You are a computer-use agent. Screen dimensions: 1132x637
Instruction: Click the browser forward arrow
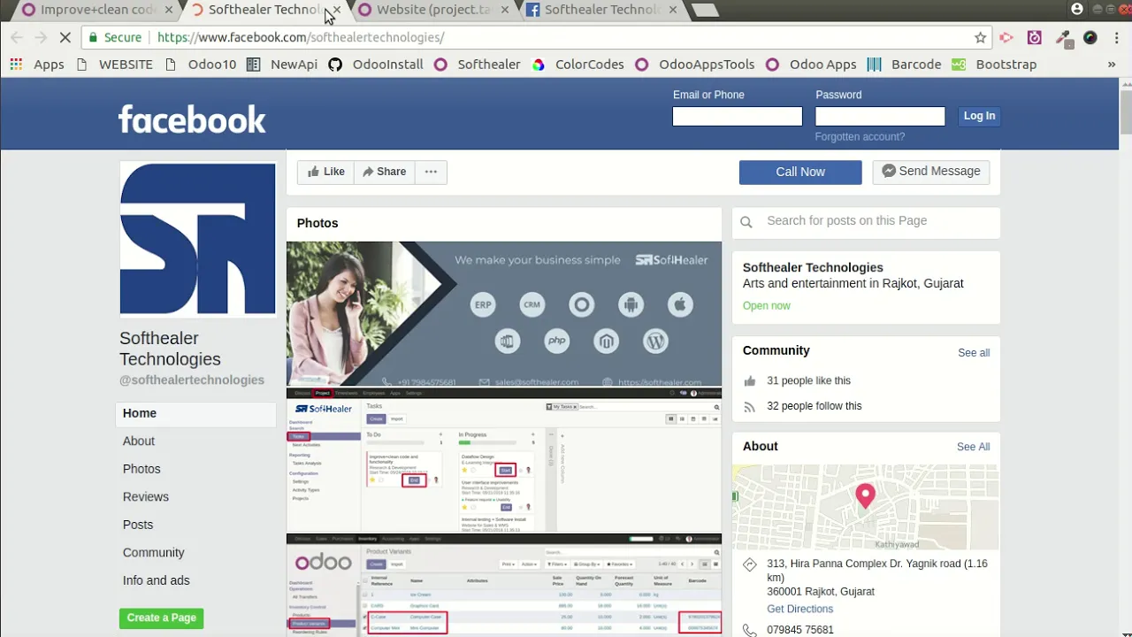point(41,37)
